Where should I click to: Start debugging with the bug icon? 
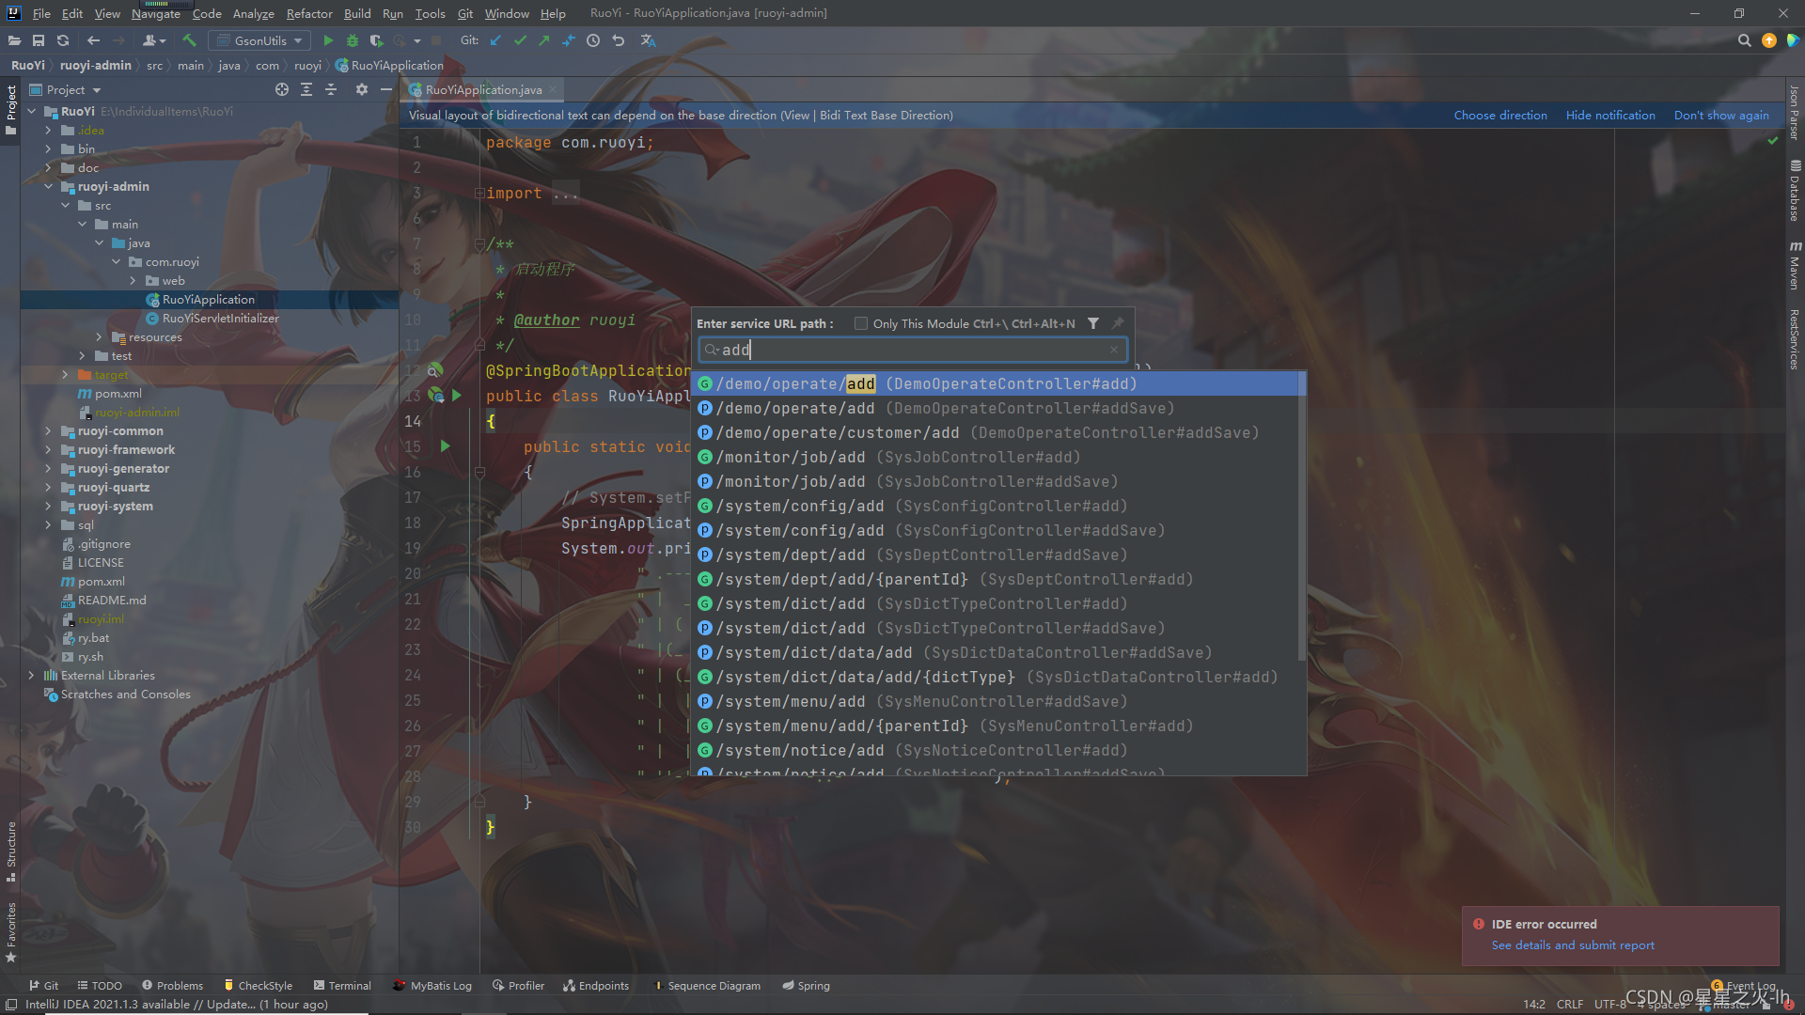(x=353, y=40)
